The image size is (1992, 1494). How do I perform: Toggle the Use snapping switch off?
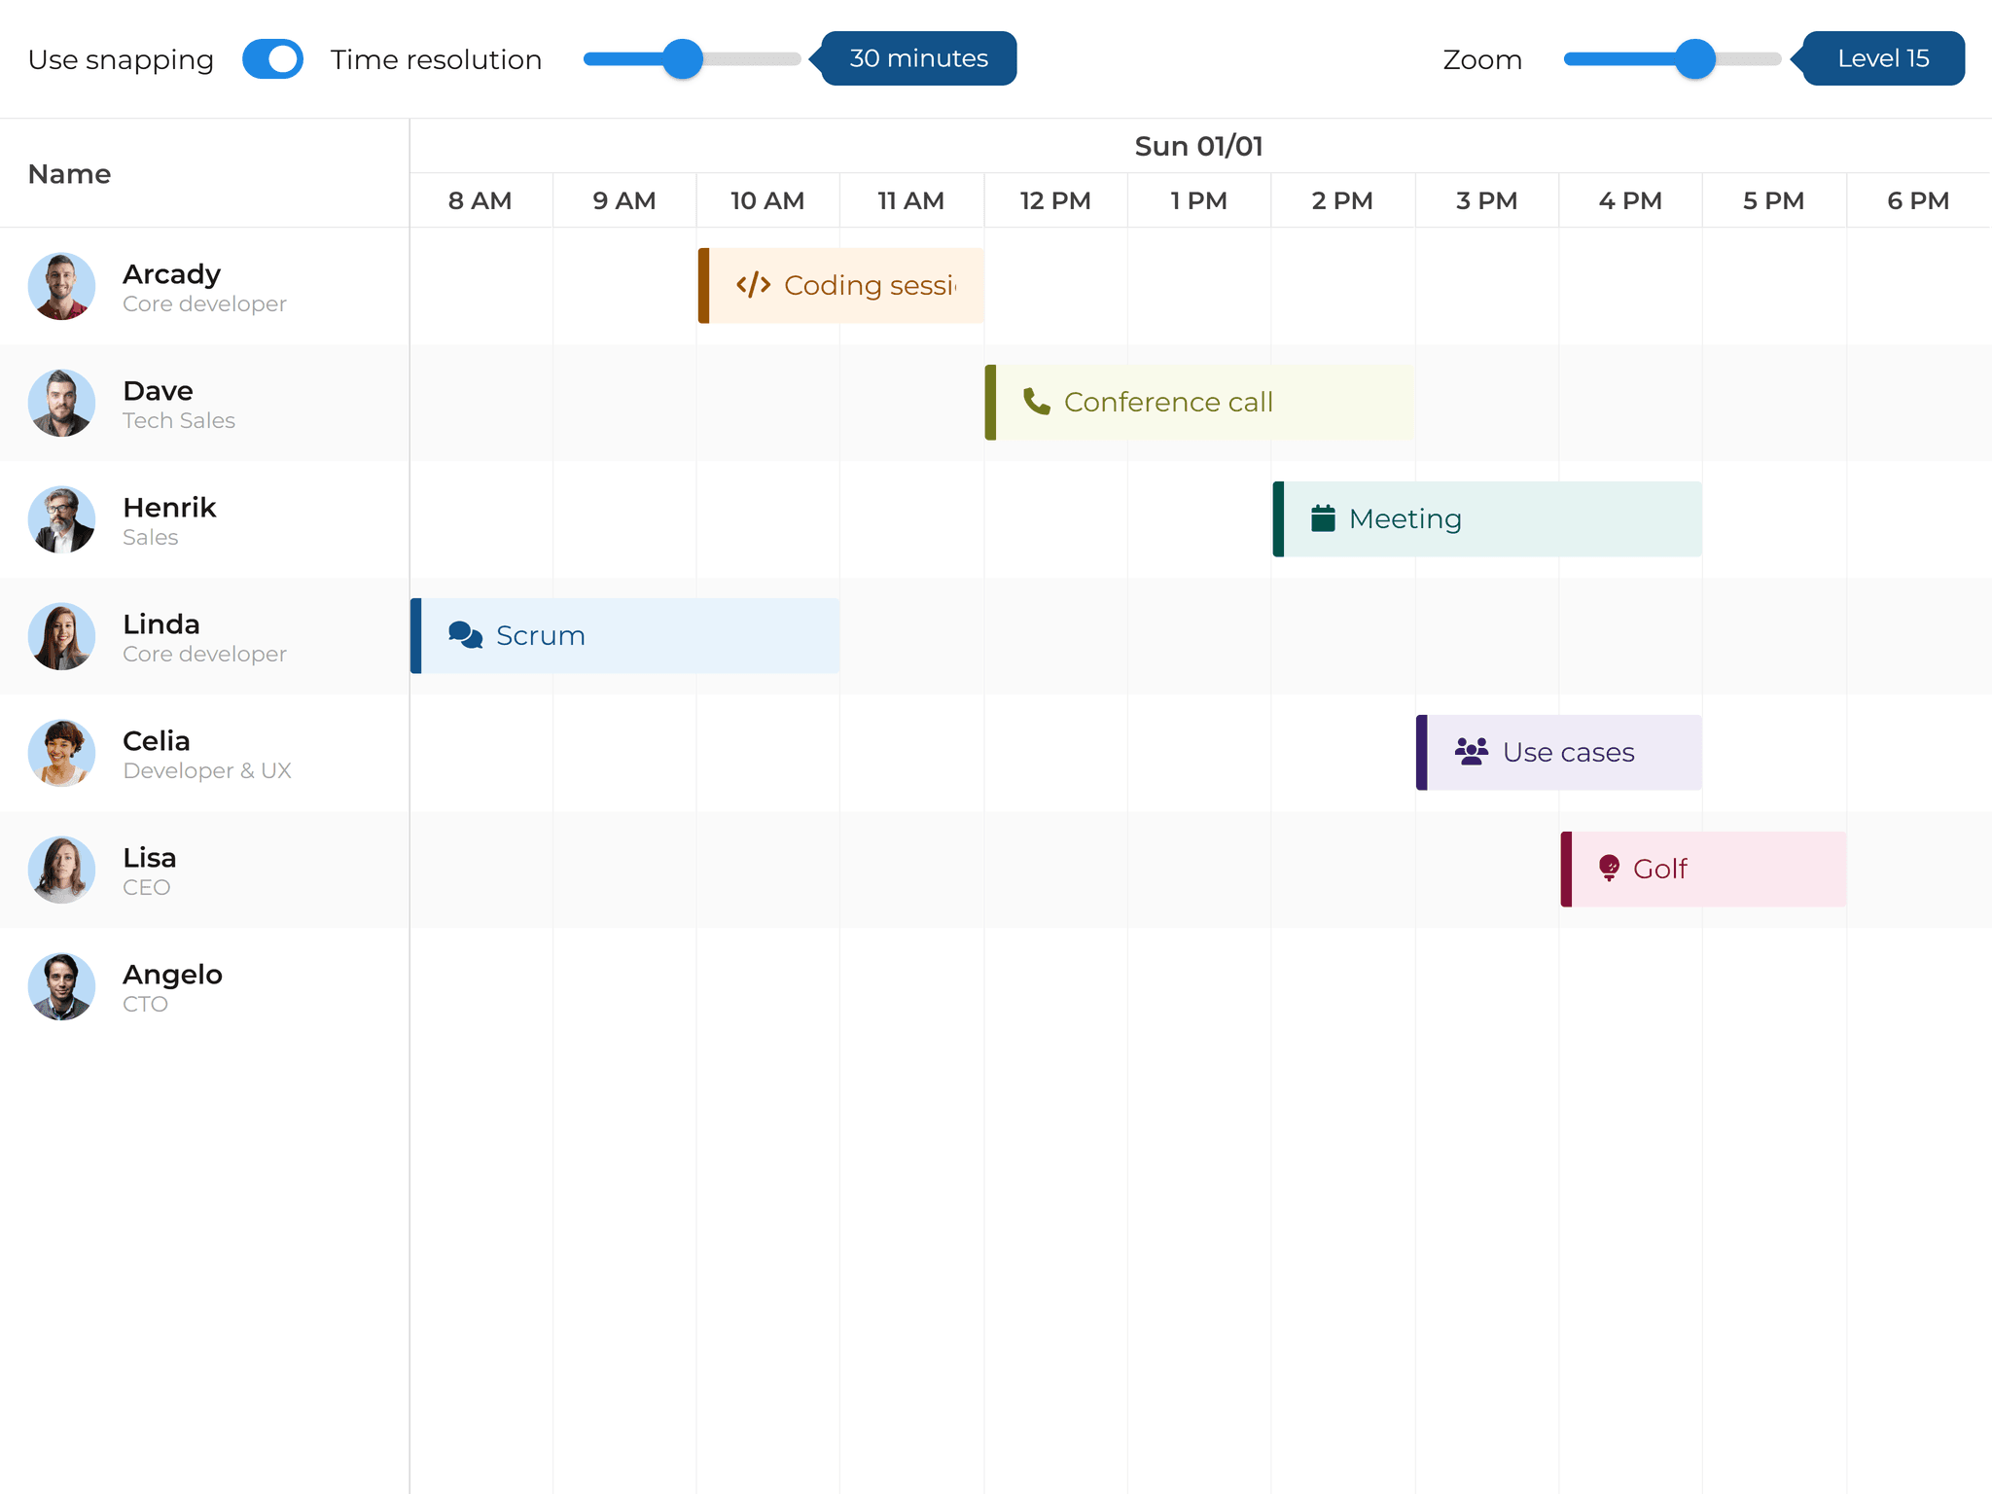coord(273,58)
